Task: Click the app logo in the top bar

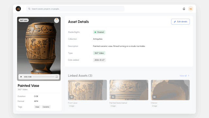Action: pos(18,9)
